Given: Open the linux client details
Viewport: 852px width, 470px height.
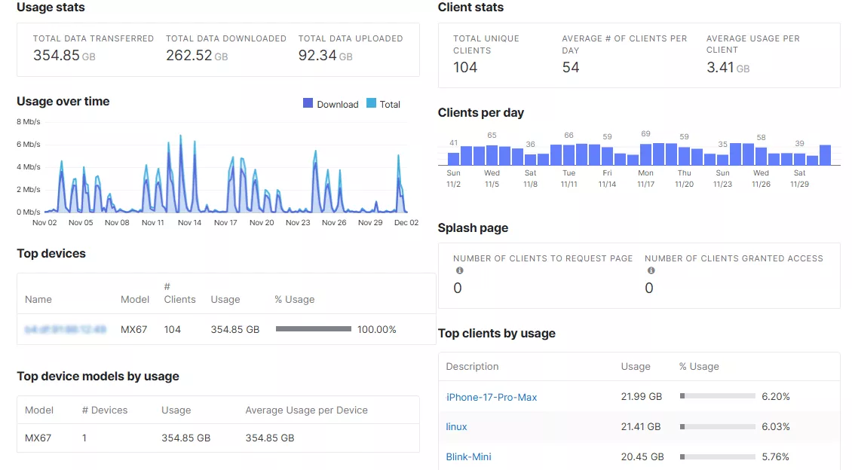Looking at the screenshot, I should pyautogui.click(x=456, y=426).
